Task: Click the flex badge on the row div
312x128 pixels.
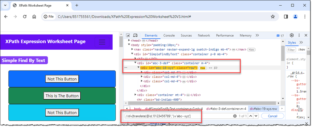Action: pos(202,68)
